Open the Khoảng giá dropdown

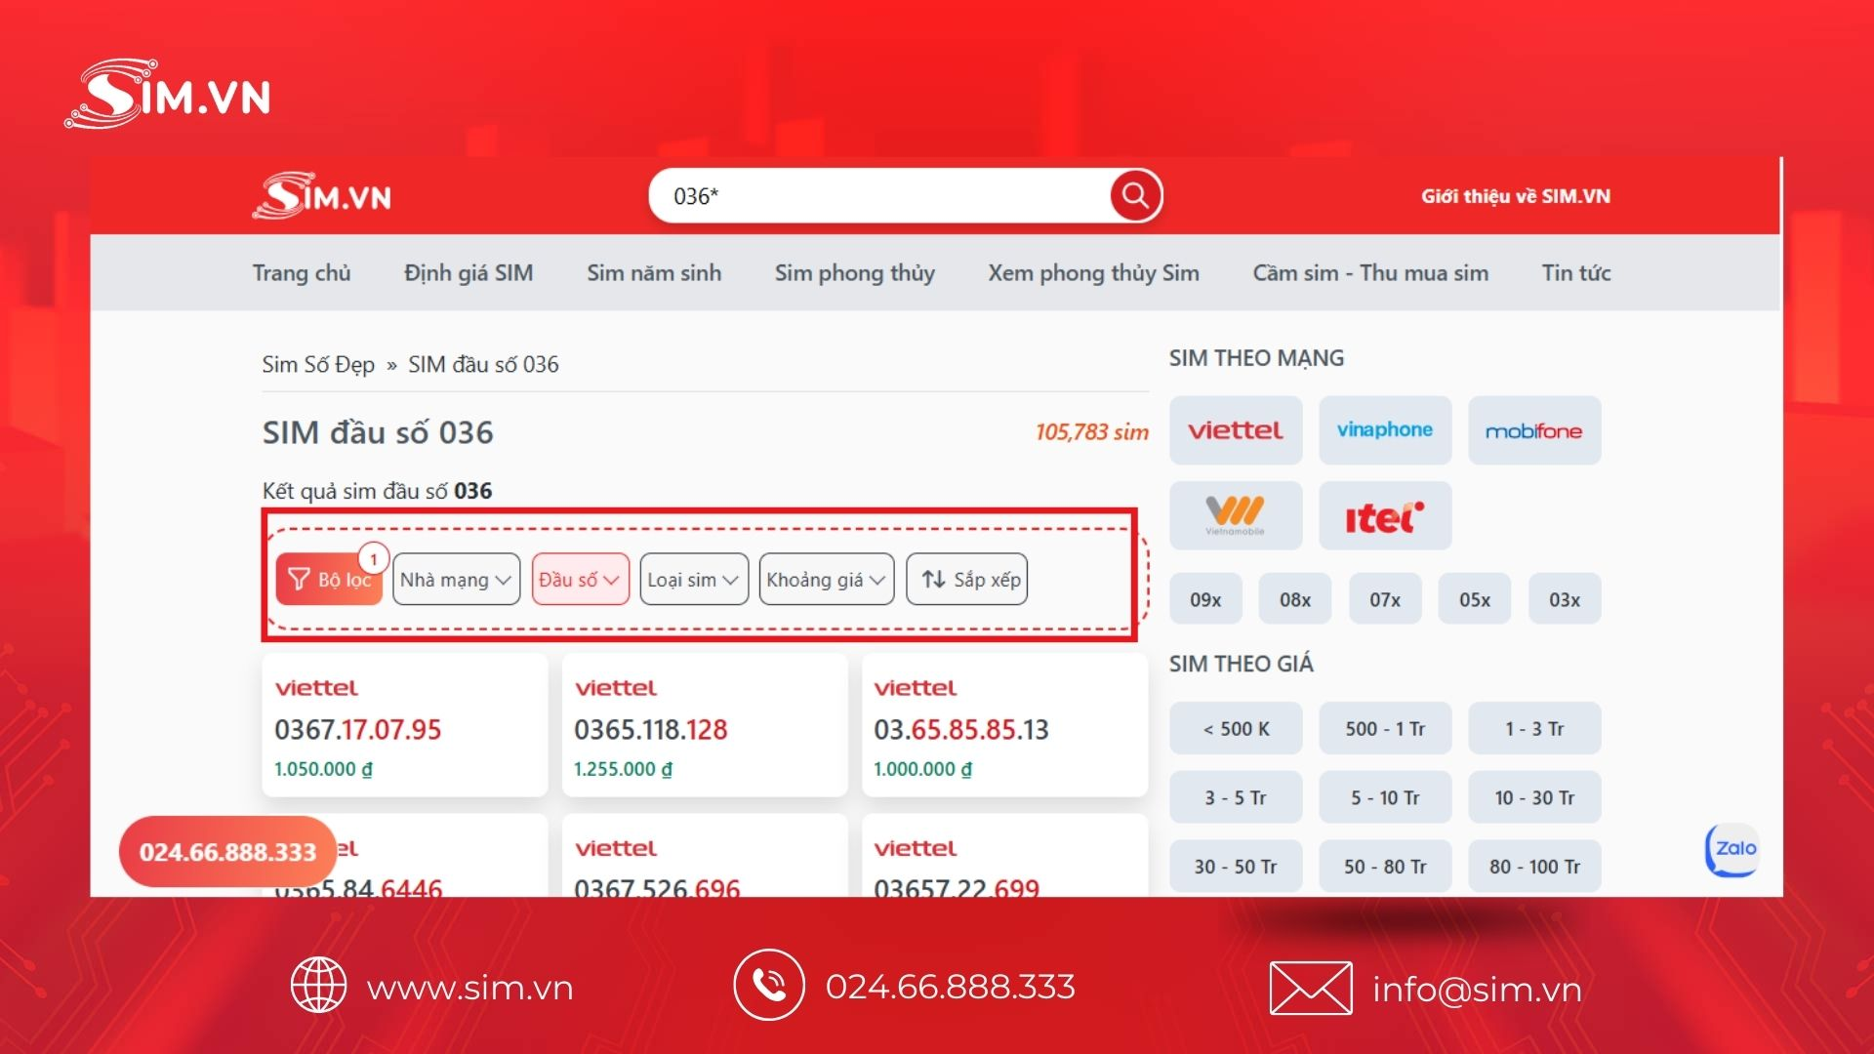pyautogui.click(x=827, y=580)
